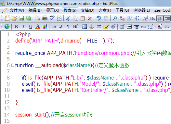
Task: Apply bold HTML tag B
Action: click(x=16, y=27)
